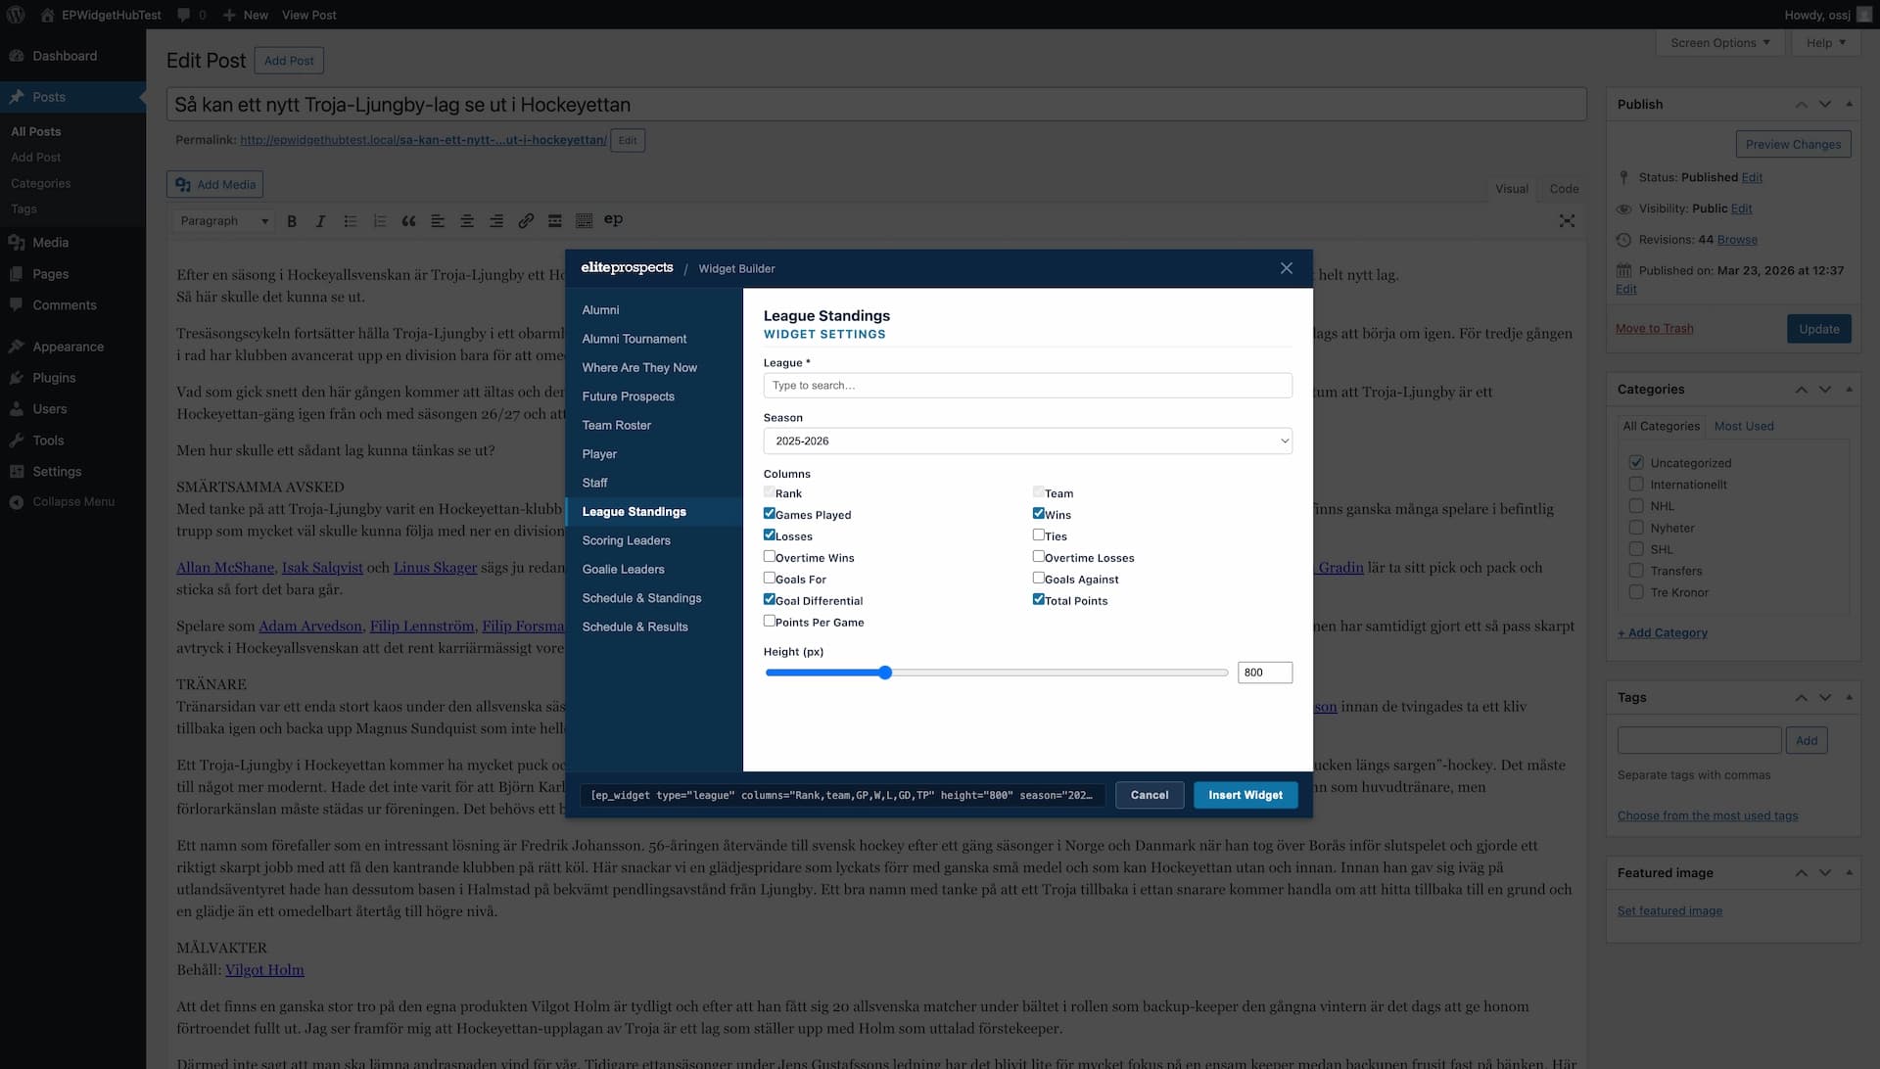Click the WordPress logo in admin bar

click(x=16, y=15)
